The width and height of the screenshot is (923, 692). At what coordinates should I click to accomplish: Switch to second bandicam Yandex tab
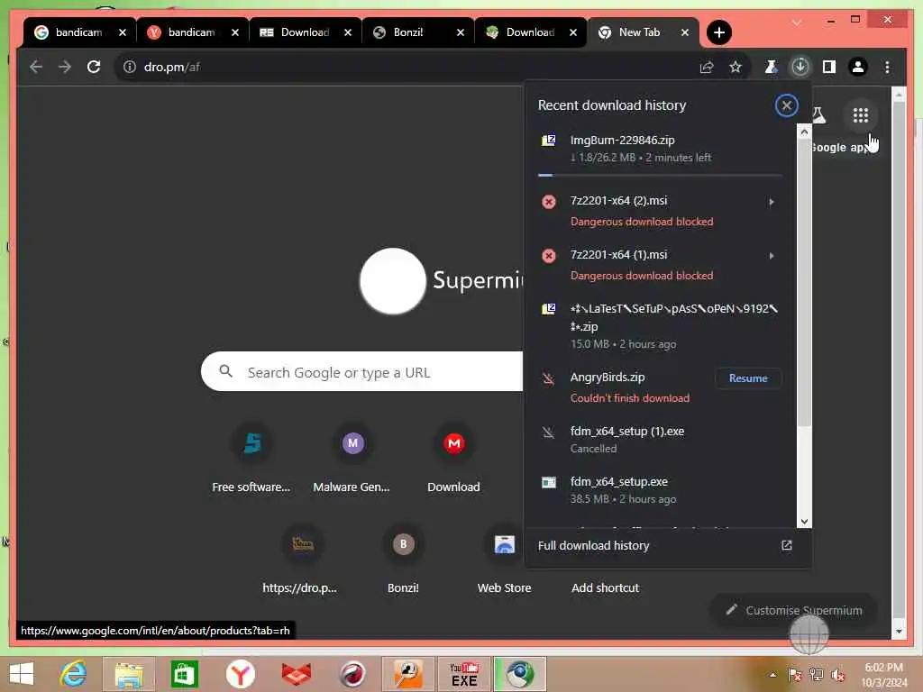pos(191,32)
